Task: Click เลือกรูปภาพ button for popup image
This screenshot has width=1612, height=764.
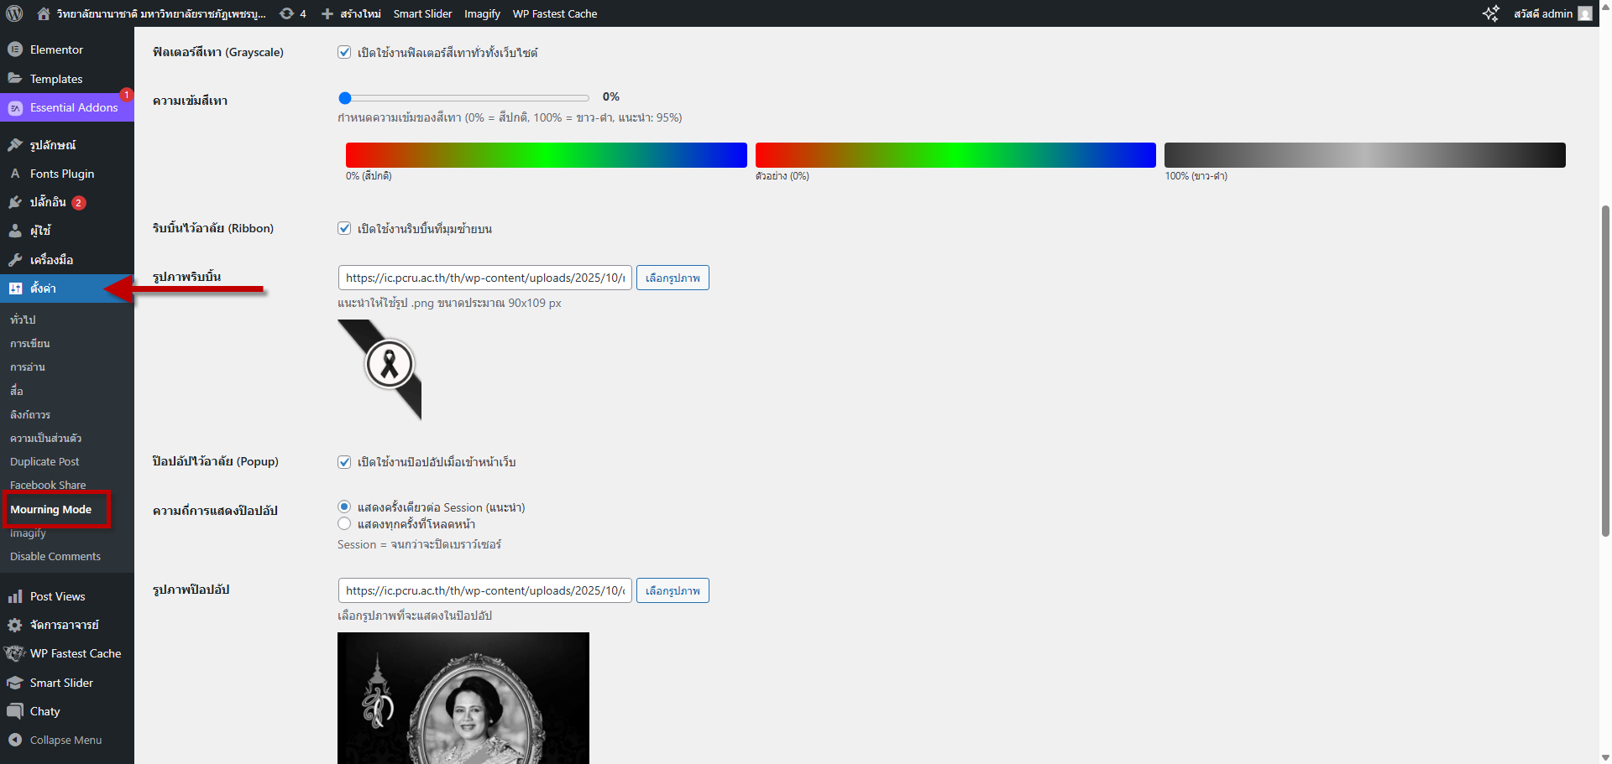Action: [673, 590]
